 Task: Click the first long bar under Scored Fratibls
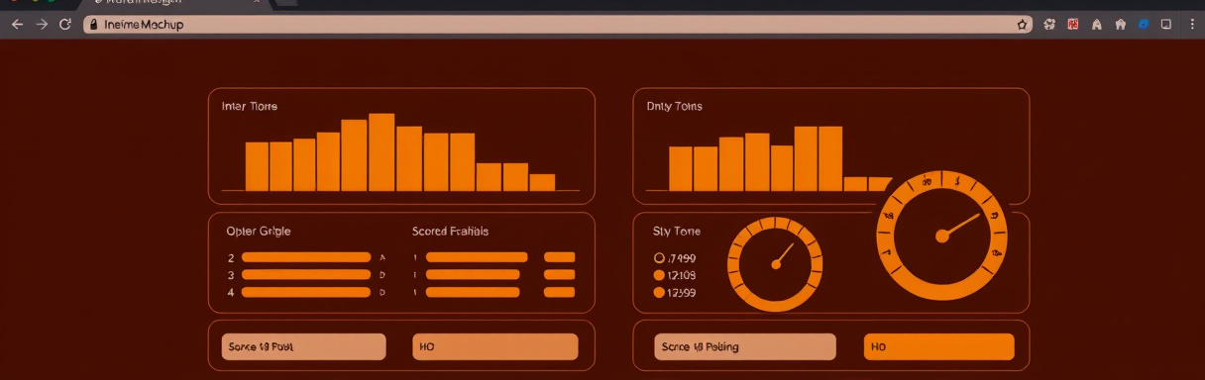point(477,257)
